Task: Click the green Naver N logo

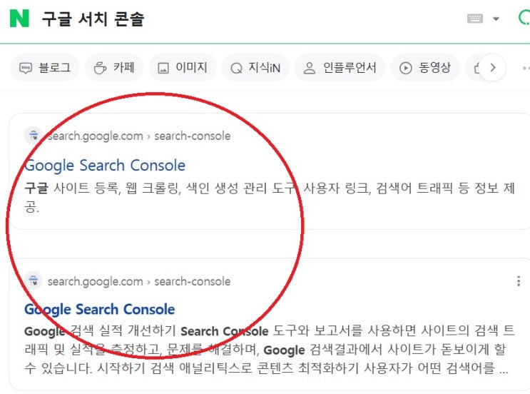Action: pos(19,19)
